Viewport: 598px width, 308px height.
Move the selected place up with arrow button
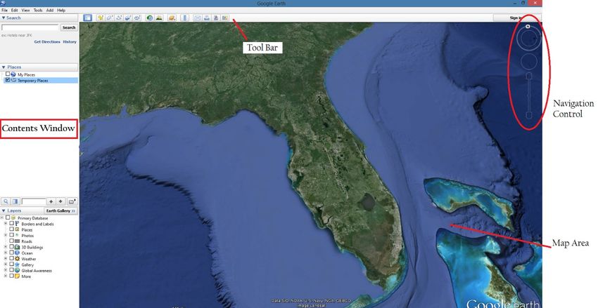pyautogui.click(x=51, y=201)
